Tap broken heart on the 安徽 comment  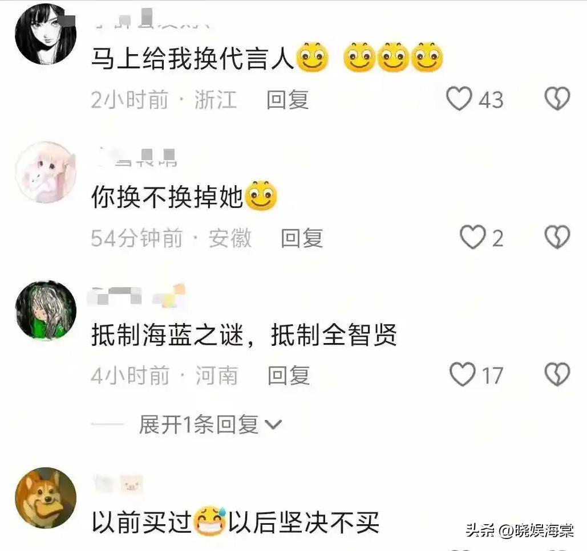[x=557, y=236]
